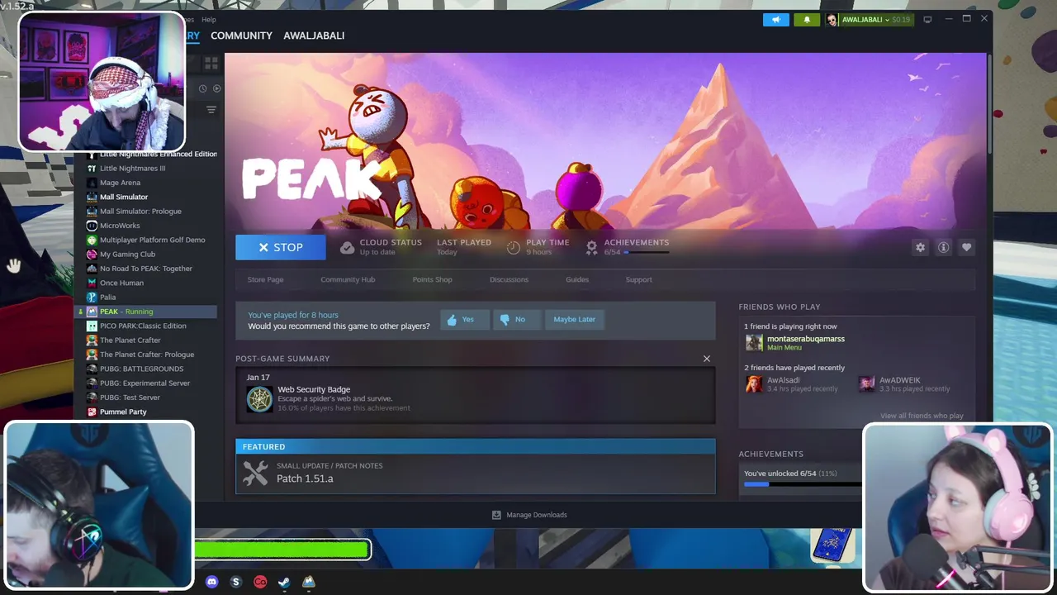Click red circular taskbar icon
The width and height of the screenshot is (1057, 595).
click(x=260, y=582)
